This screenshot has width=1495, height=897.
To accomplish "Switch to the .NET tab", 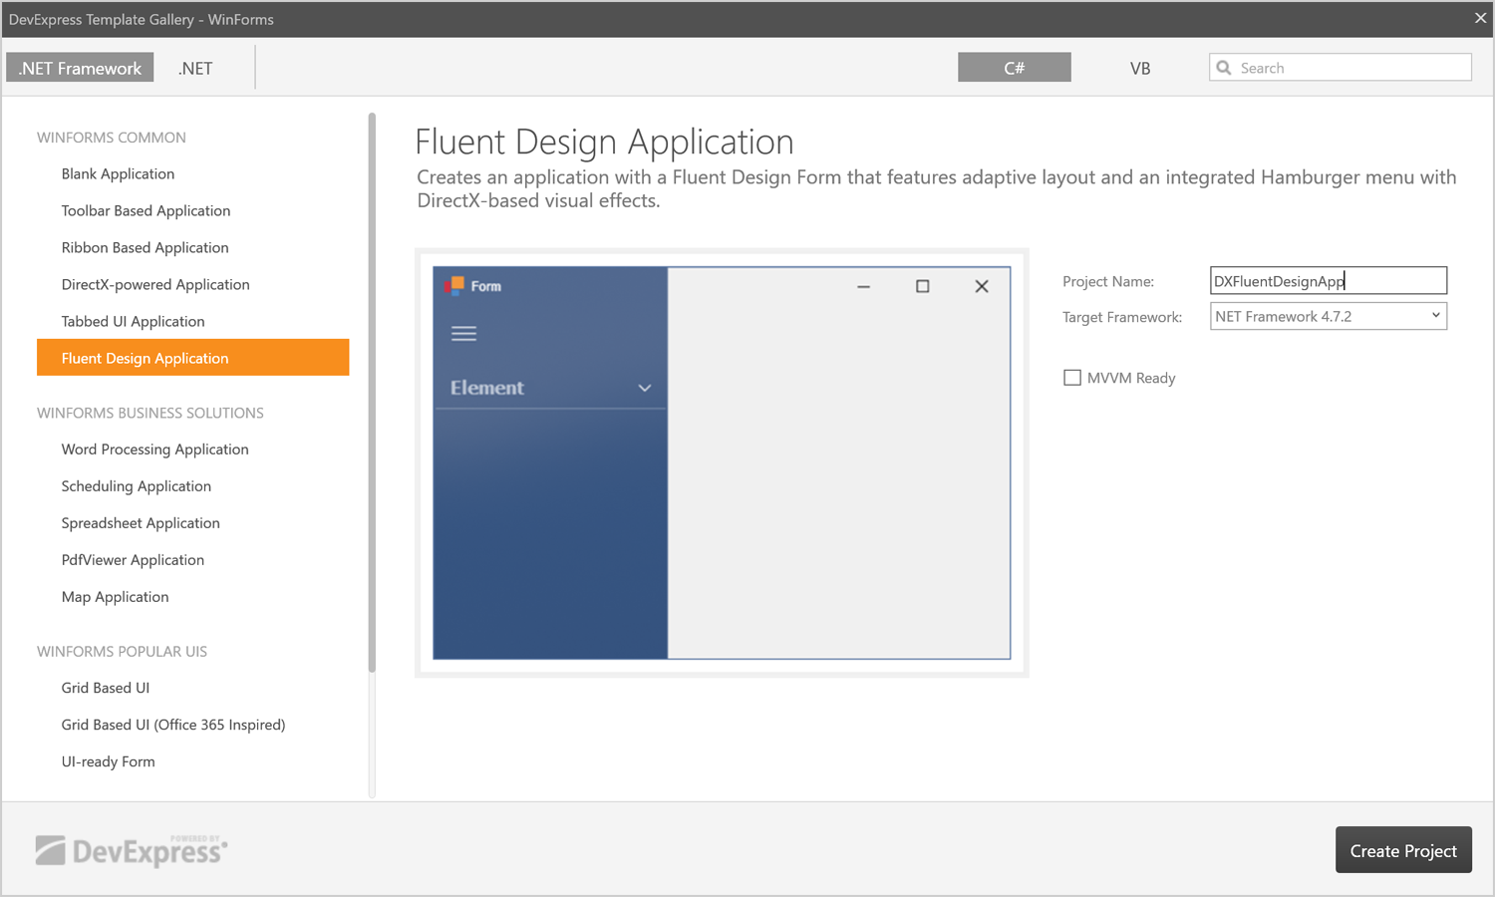I will (195, 68).
